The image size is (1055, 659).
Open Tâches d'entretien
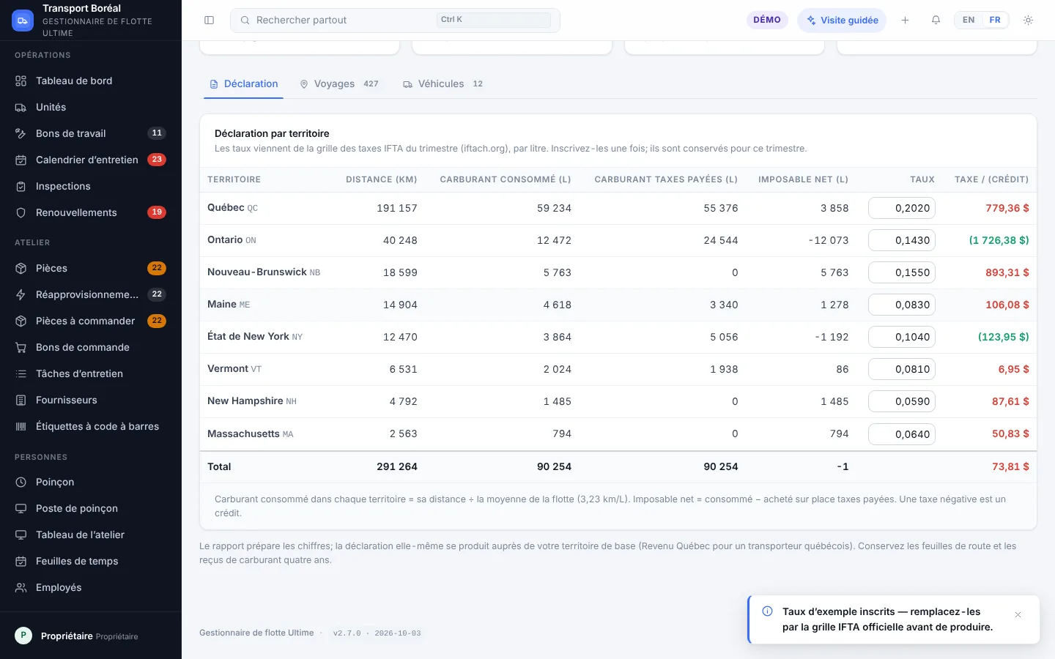pos(91,373)
